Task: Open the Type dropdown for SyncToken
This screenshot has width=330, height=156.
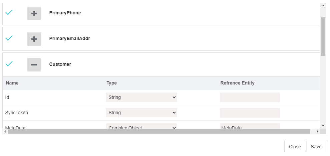Action: (x=141, y=113)
